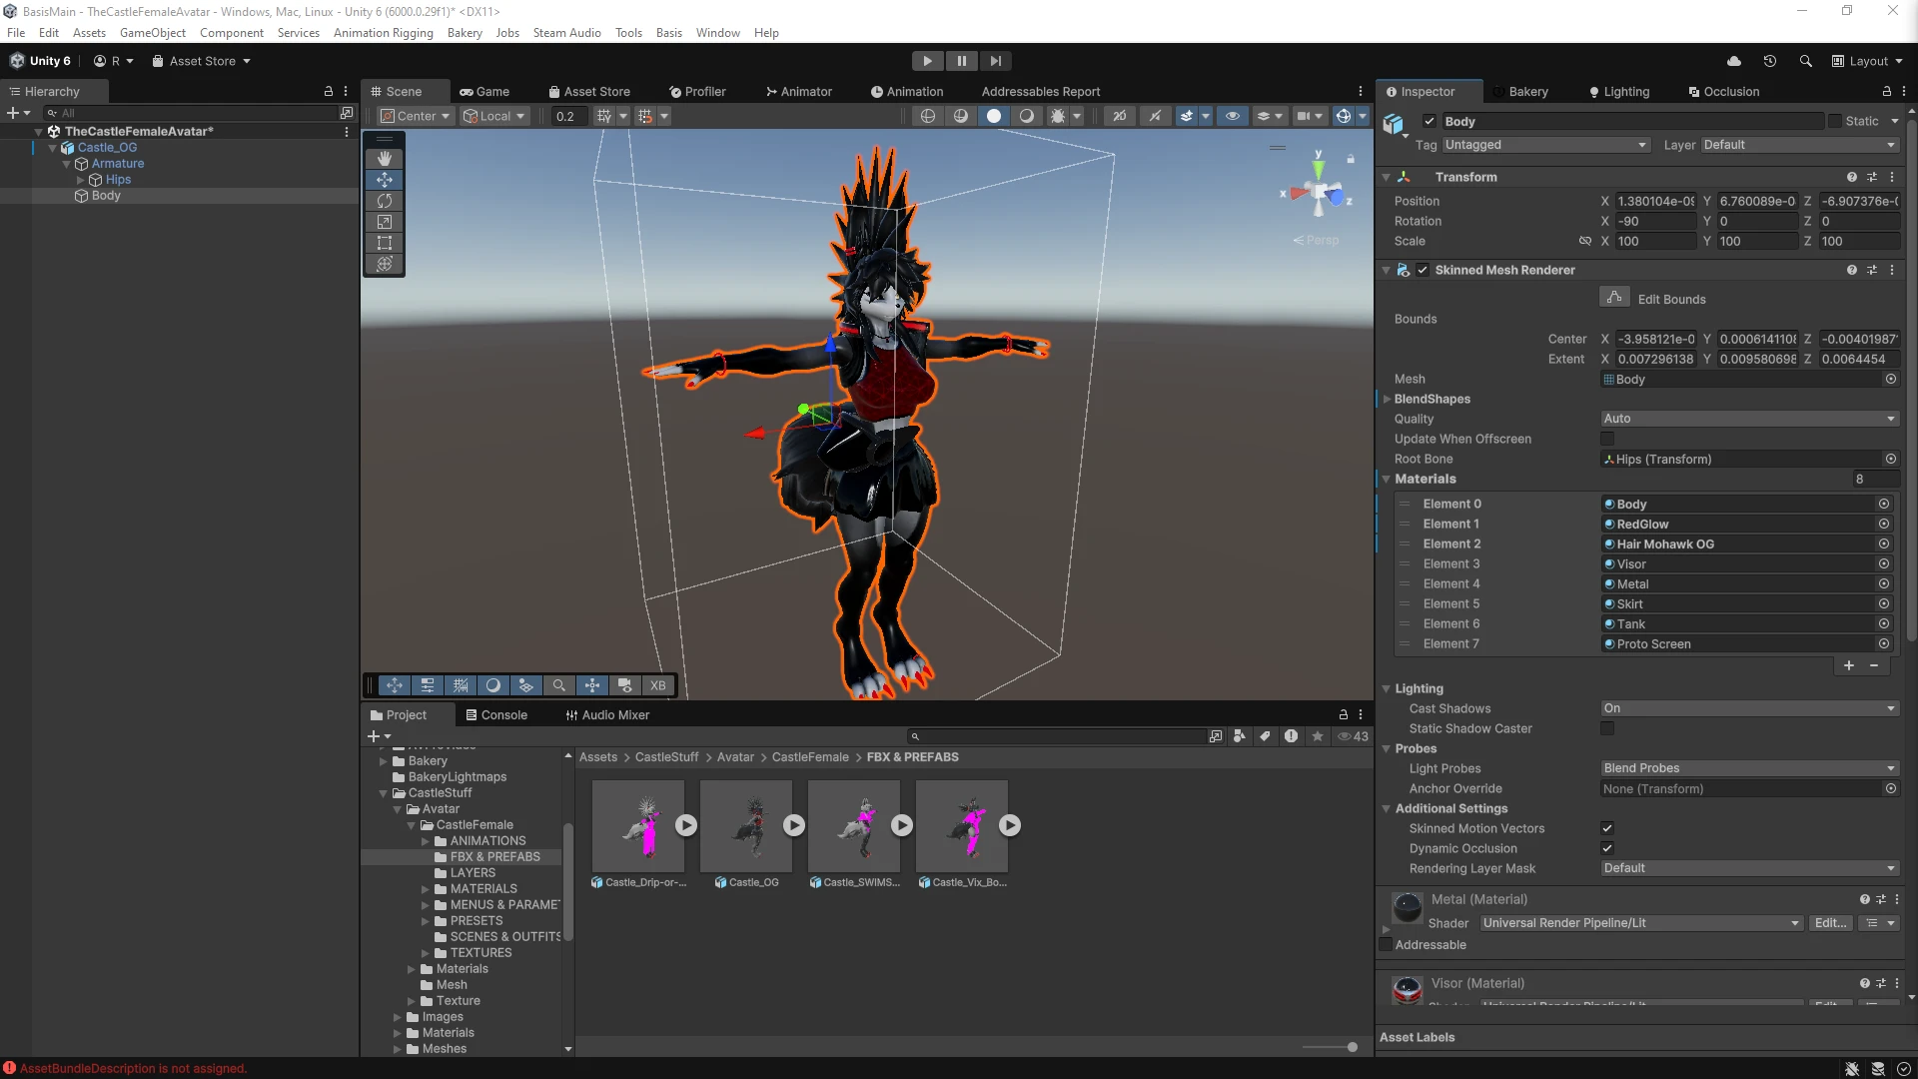This screenshot has width=1918, height=1079.
Task: Click favorites star icon in Project panel
Action: (x=1318, y=736)
